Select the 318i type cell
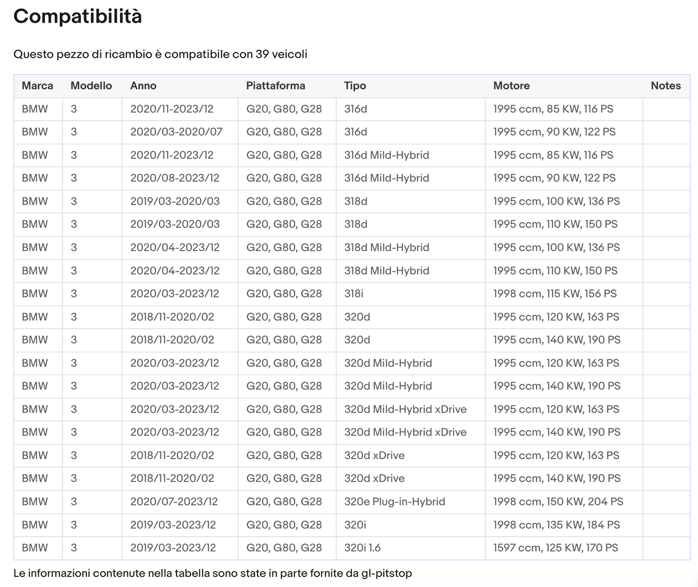Image resolution: width=698 pixels, height=587 pixels. [x=411, y=294]
